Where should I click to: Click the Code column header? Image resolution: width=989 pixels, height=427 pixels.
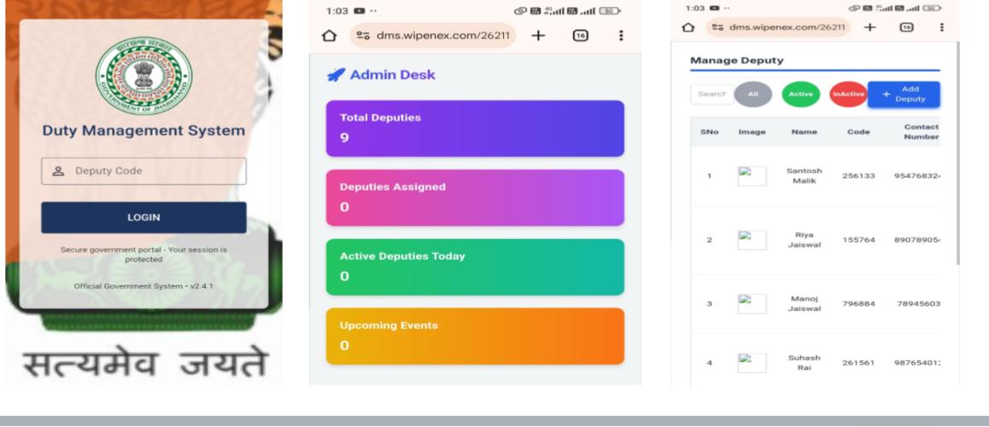(x=858, y=132)
